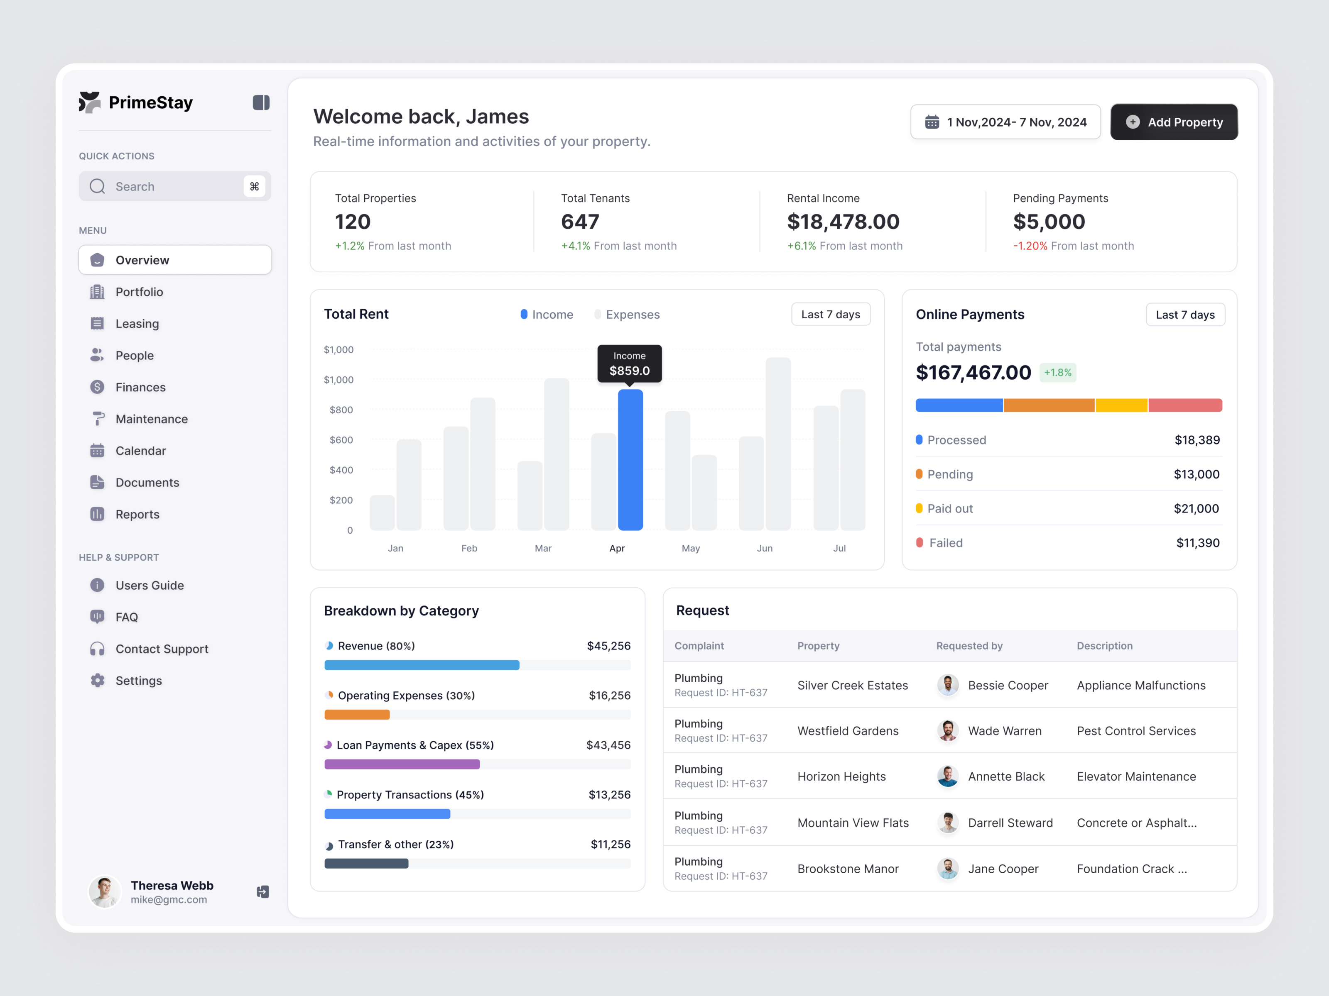Click the Calendar icon in the sidebar

(x=97, y=450)
